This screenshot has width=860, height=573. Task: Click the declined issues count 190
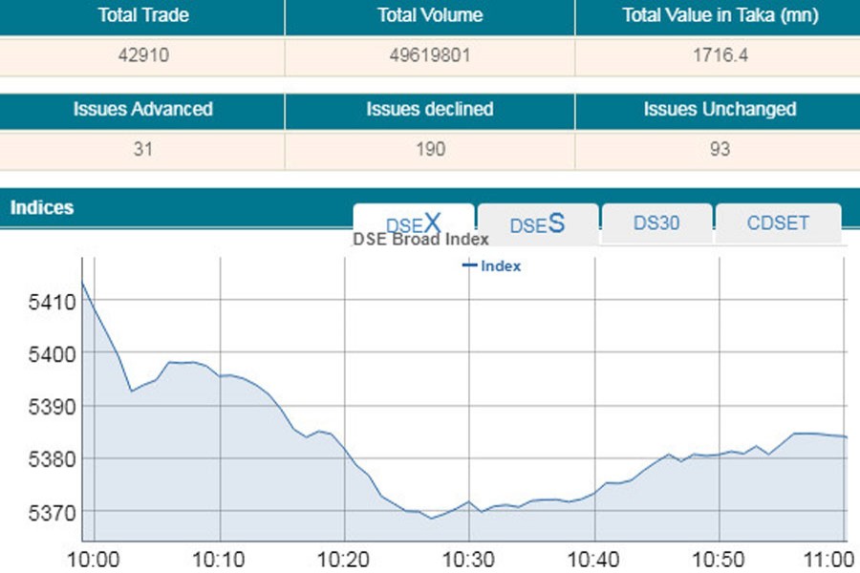pyautogui.click(x=430, y=149)
